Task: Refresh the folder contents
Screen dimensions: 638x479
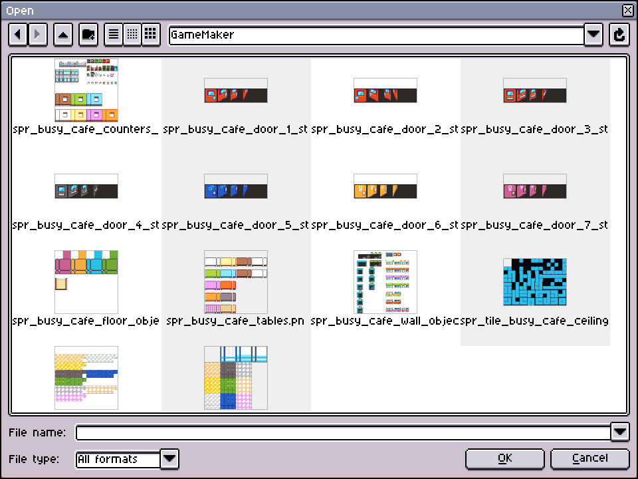Action: 619,35
